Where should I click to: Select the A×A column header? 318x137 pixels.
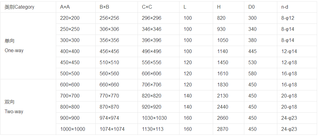[x=65, y=7]
